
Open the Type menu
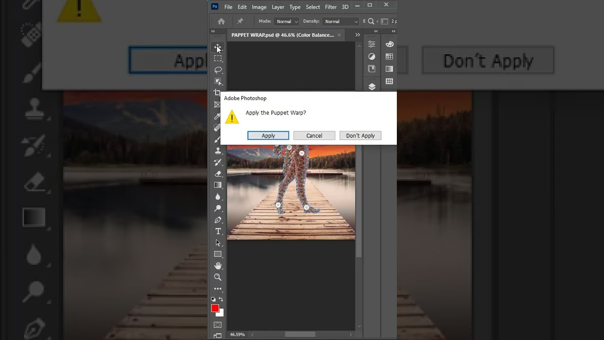[295, 7]
